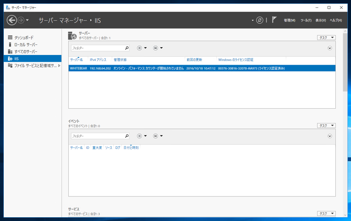Click the search magnifier in server filter
The image size is (351, 221).
[127, 48]
